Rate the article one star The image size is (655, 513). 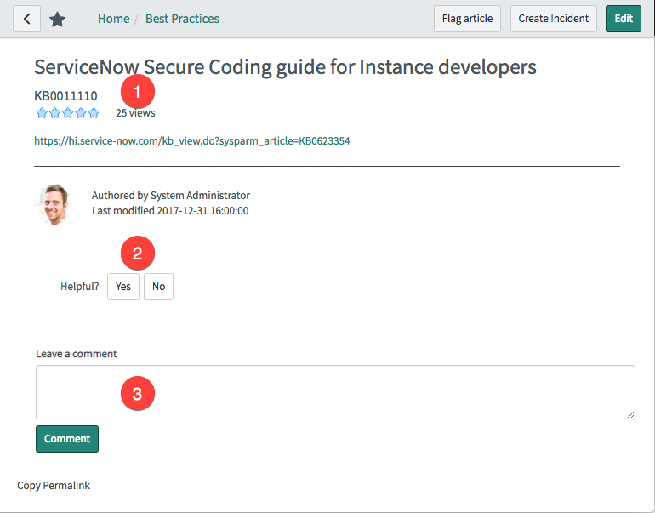(x=42, y=113)
